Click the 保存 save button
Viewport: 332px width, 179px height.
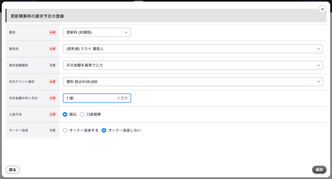319,170
